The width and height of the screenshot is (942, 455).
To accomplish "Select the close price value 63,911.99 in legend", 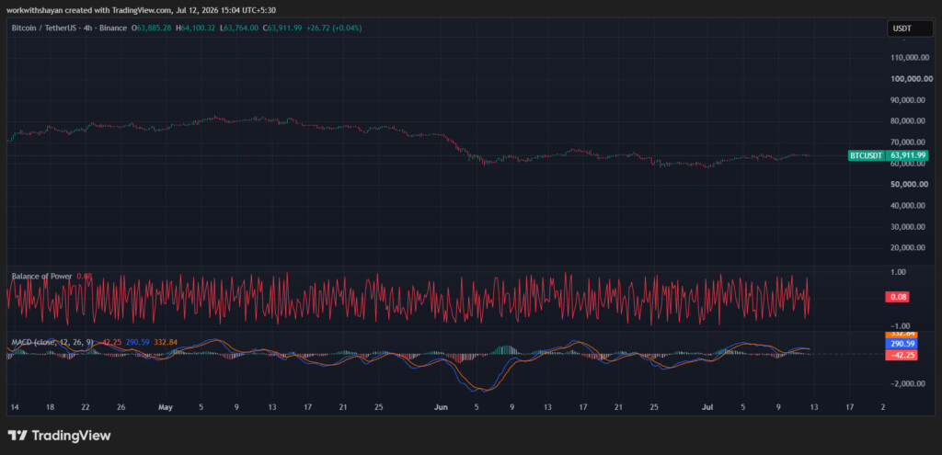I will (285, 28).
